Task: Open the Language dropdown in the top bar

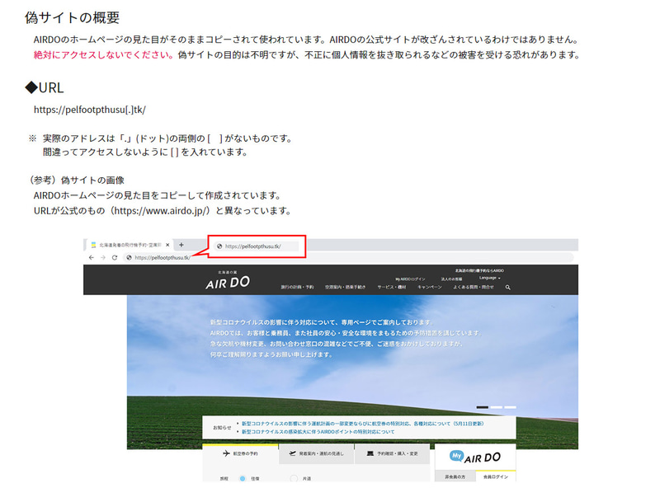Action: point(488,277)
